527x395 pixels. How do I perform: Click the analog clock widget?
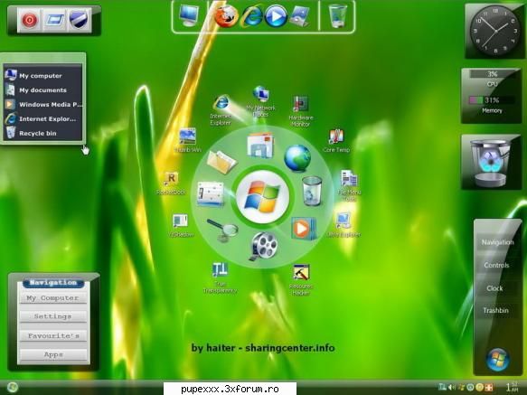tap(494, 30)
